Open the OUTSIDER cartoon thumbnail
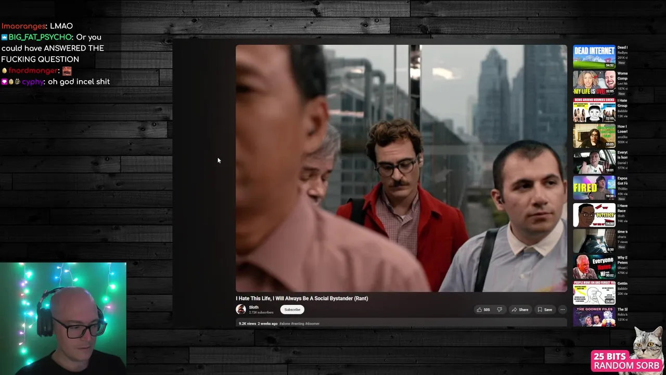Viewport: 666px width, 375px height. (594, 215)
